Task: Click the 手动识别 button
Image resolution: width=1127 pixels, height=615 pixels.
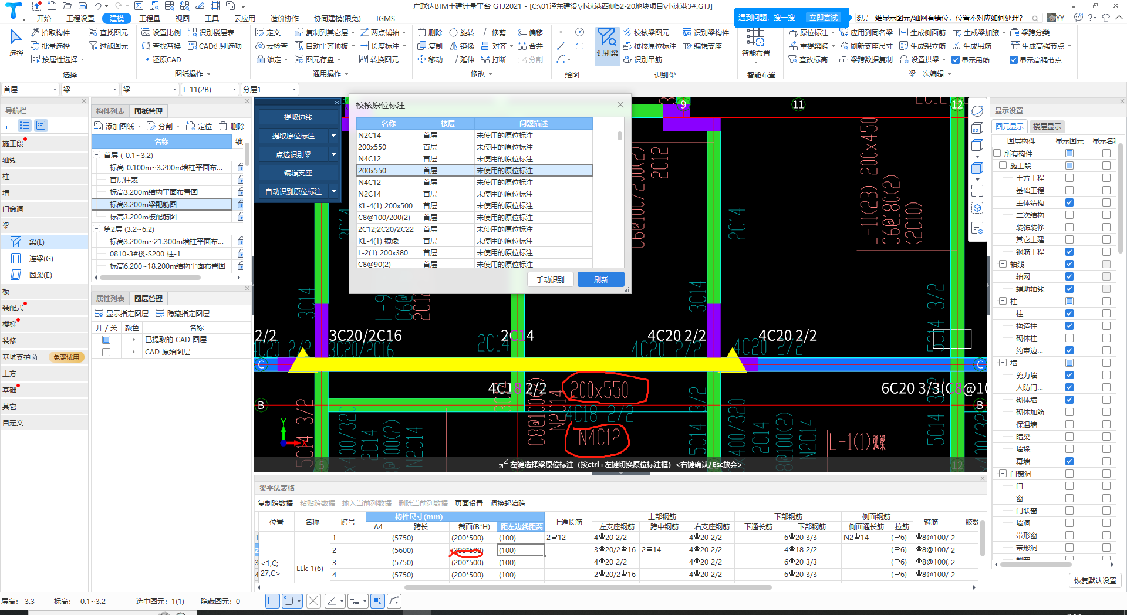Action: coord(550,279)
